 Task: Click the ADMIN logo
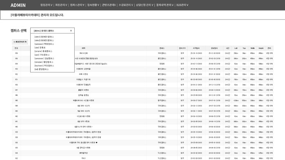click(18, 5)
